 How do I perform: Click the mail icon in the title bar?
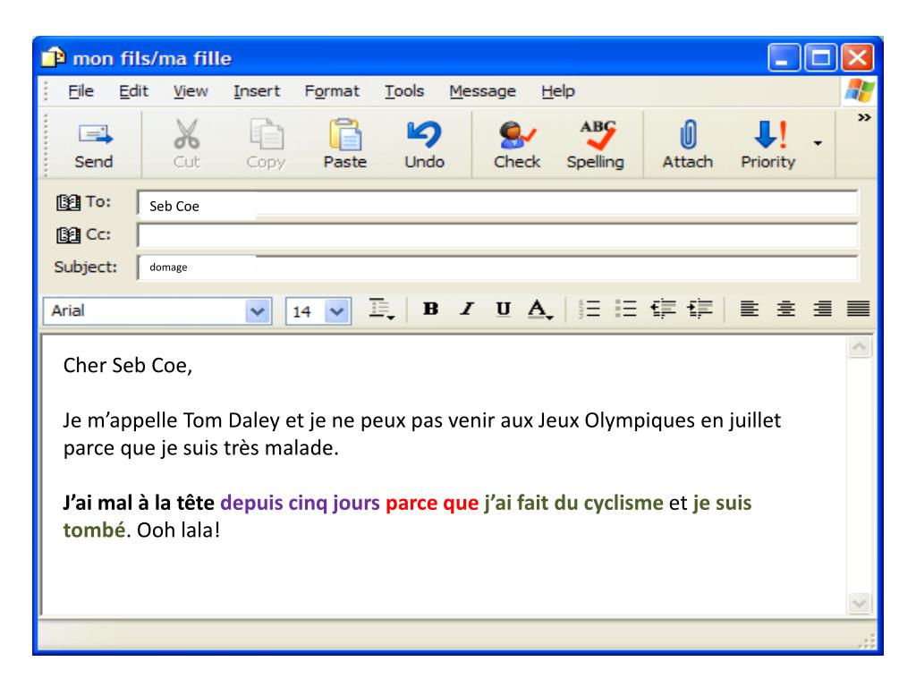[54, 58]
